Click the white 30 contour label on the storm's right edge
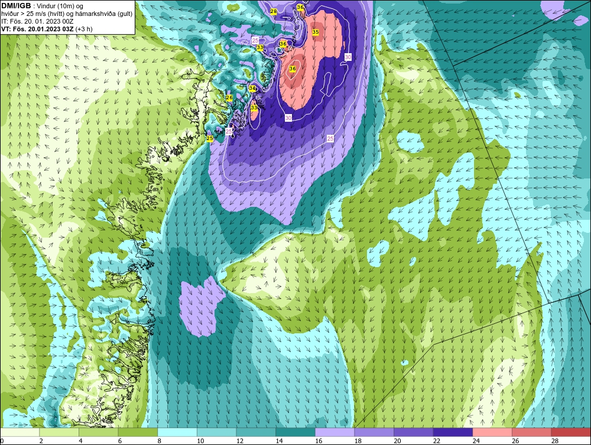 point(348,57)
